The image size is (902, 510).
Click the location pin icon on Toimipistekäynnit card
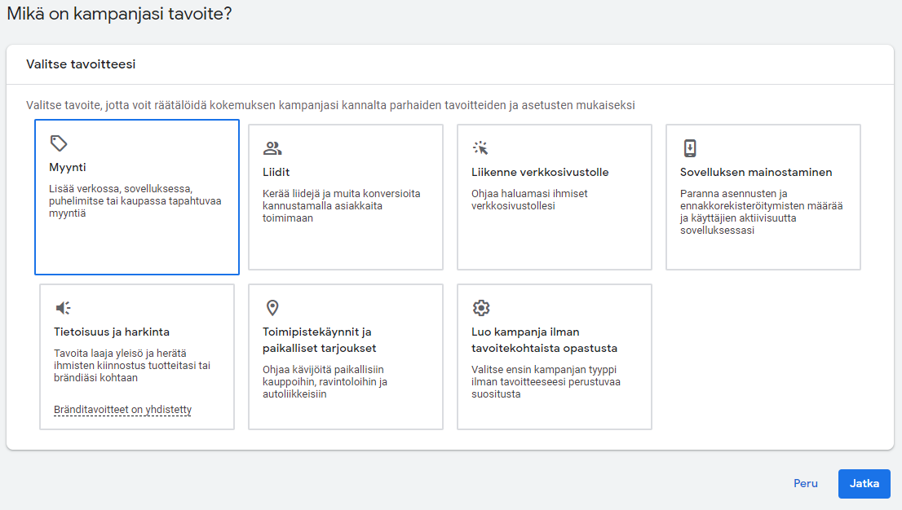pos(272,307)
